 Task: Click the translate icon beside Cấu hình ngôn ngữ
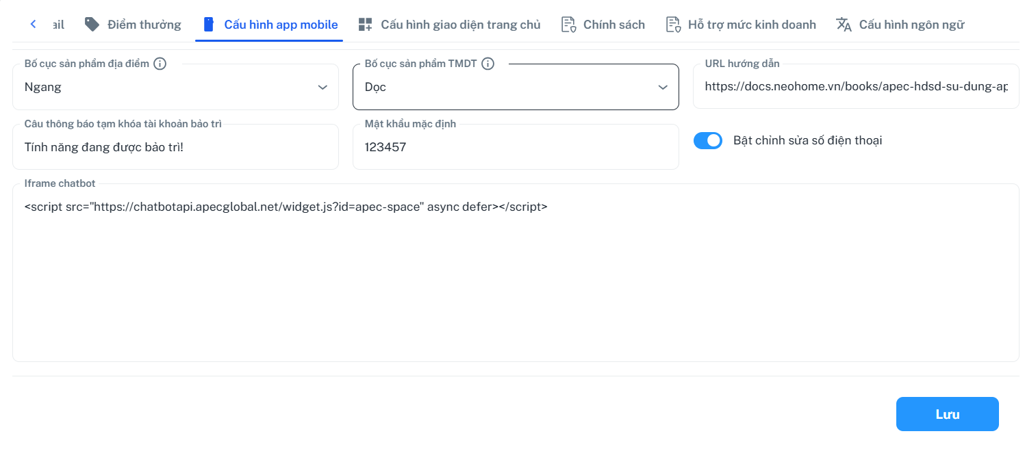[844, 25]
